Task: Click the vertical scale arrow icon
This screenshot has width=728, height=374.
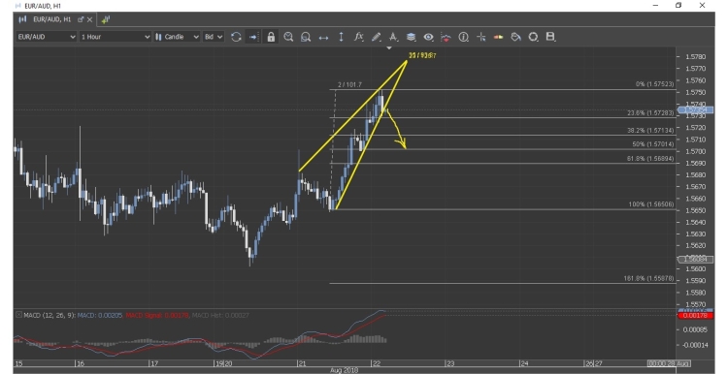Action: pos(342,37)
